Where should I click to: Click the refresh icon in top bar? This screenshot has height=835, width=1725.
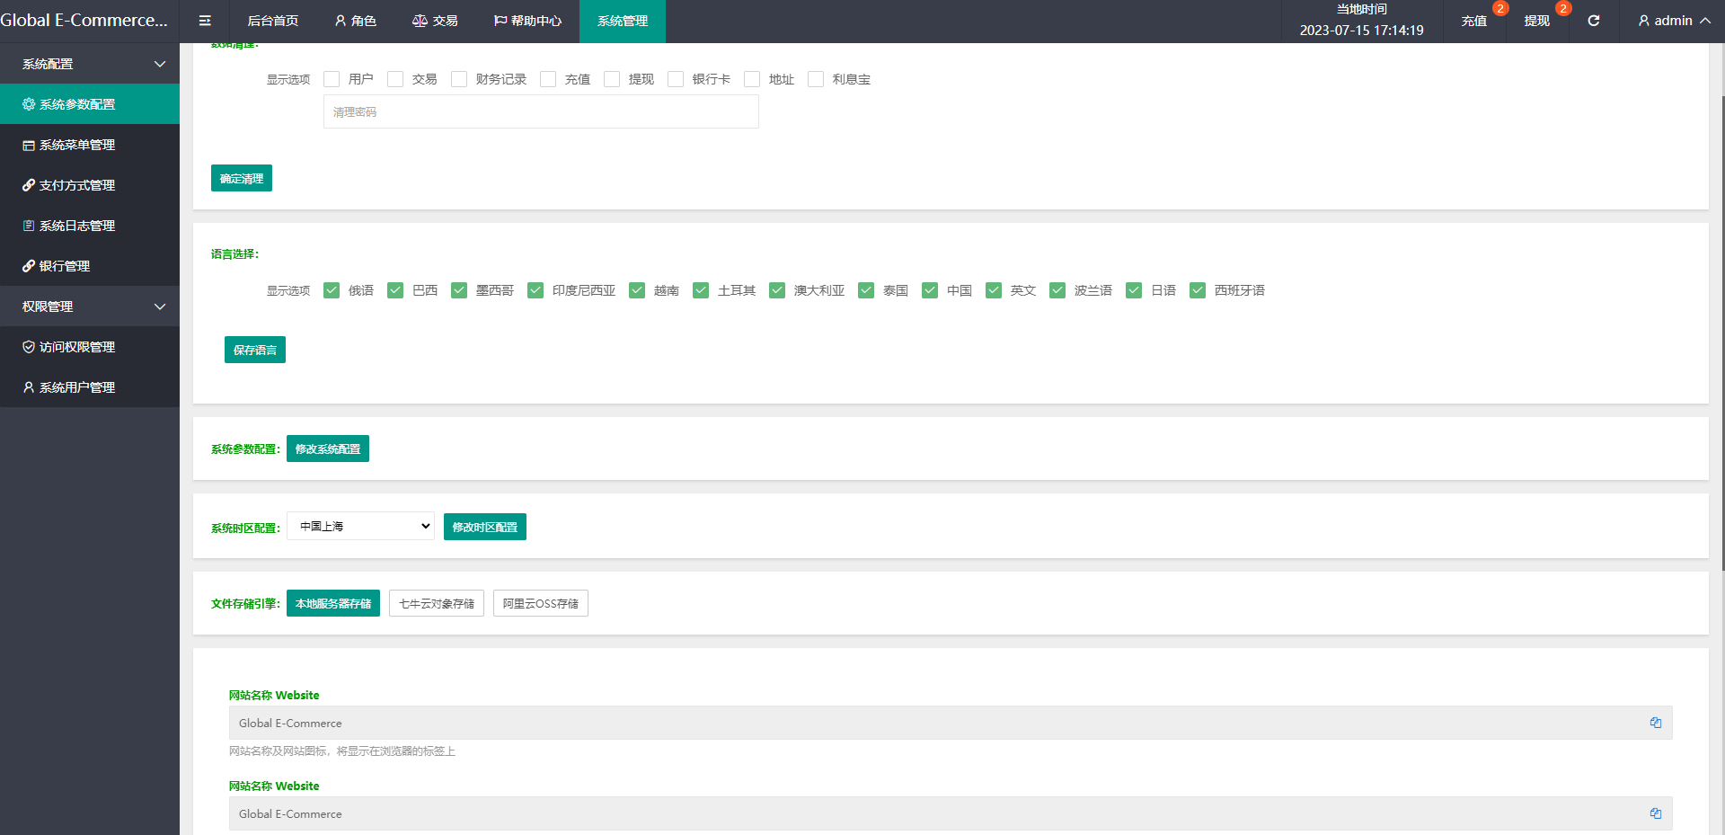coord(1593,21)
